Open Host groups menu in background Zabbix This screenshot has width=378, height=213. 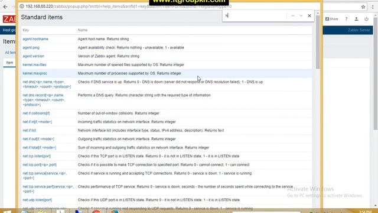(x=9, y=30)
